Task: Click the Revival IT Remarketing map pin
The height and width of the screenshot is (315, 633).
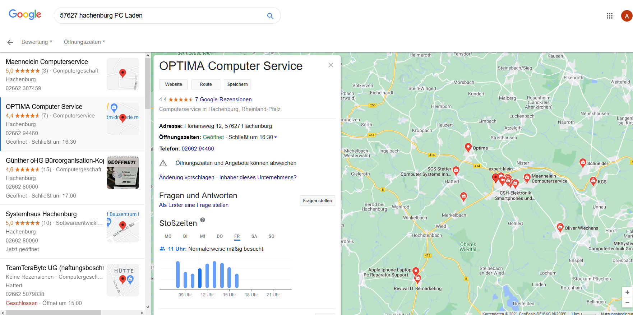Action: (x=417, y=279)
